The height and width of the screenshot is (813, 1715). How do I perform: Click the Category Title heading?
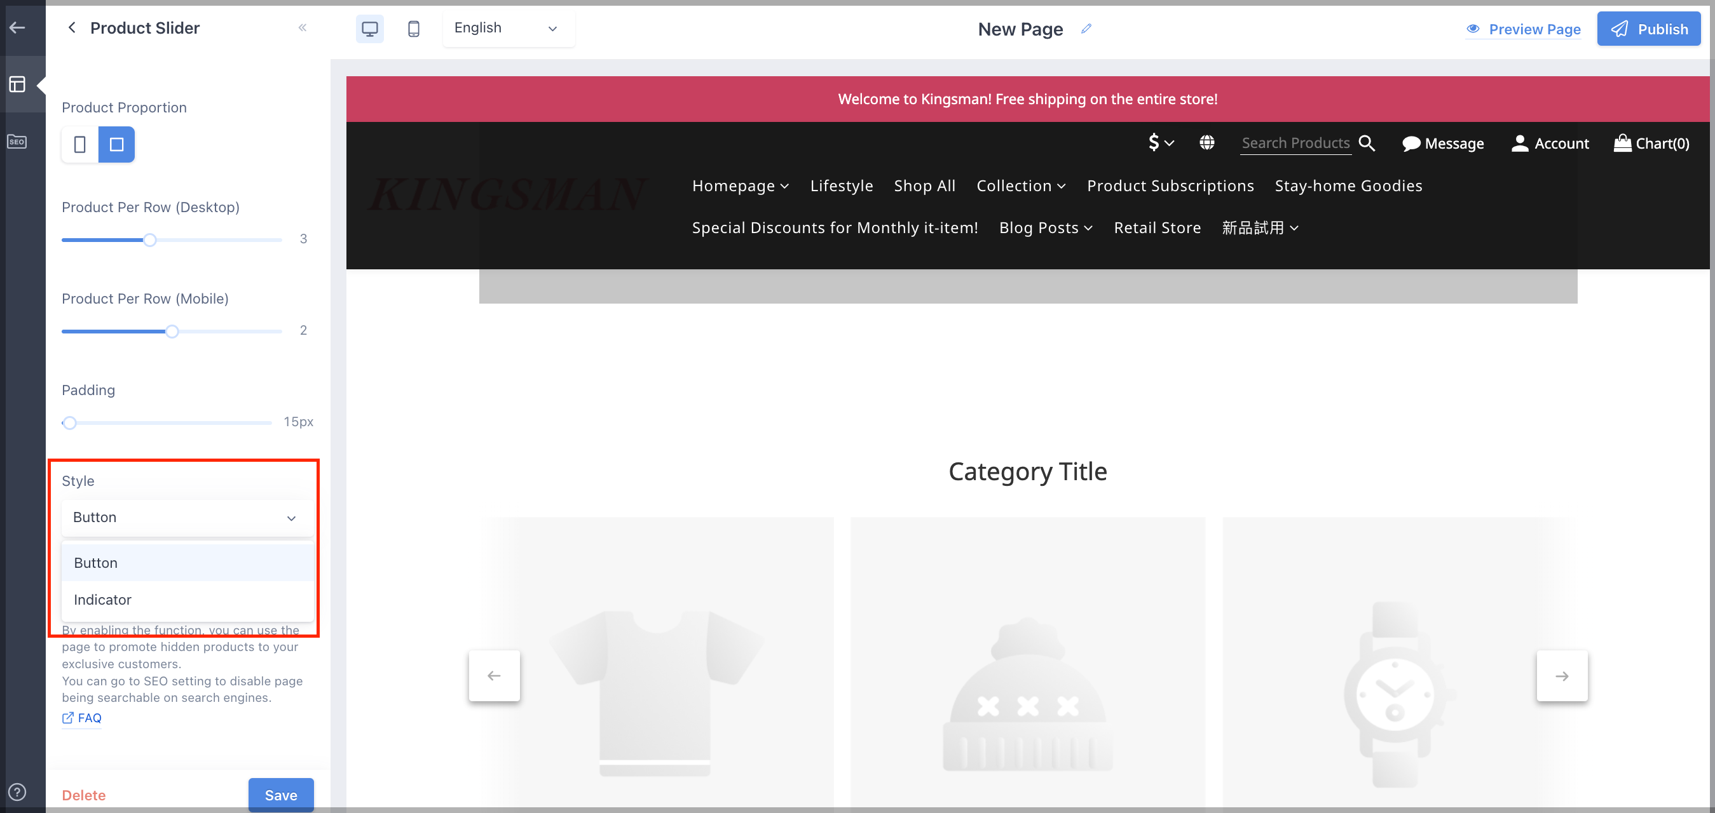pos(1027,471)
